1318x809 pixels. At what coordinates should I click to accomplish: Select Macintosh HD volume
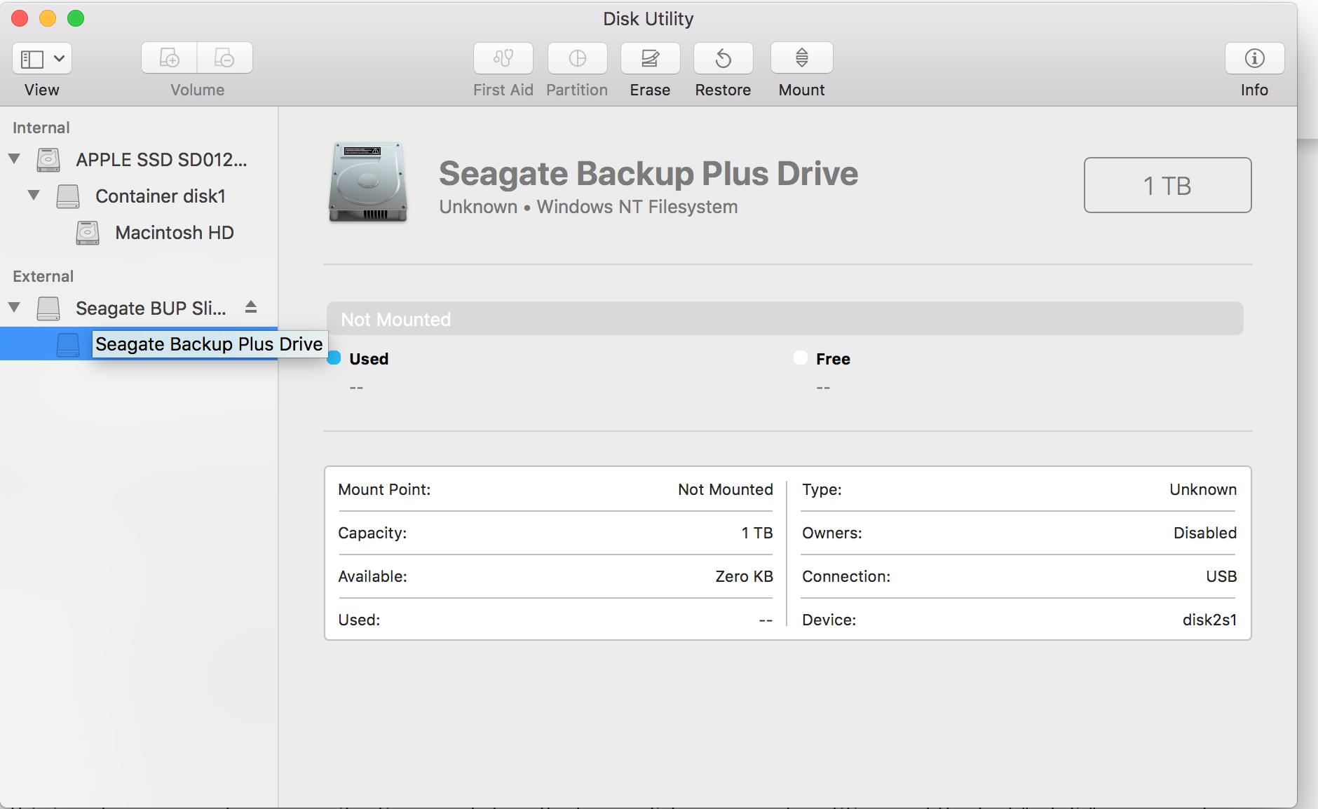pyautogui.click(x=139, y=233)
